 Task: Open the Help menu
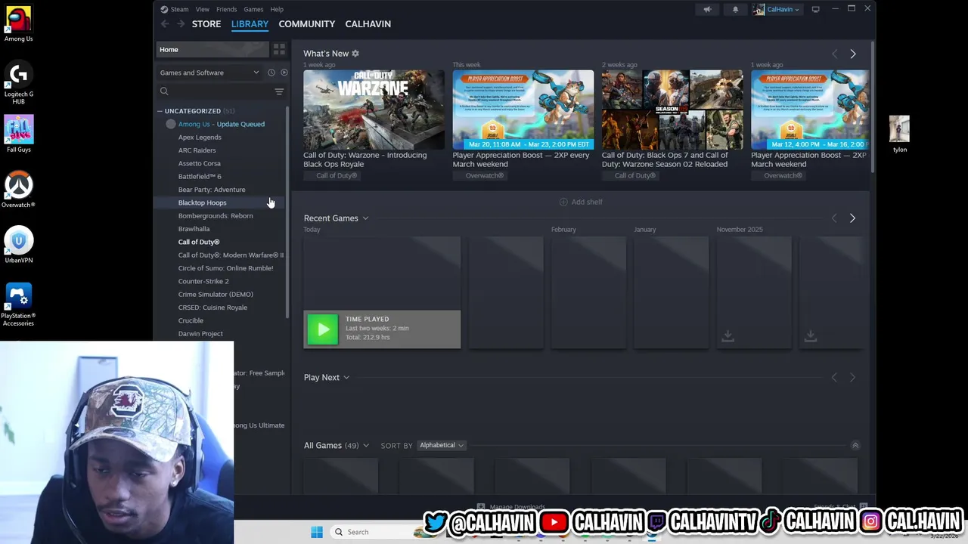click(277, 9)
